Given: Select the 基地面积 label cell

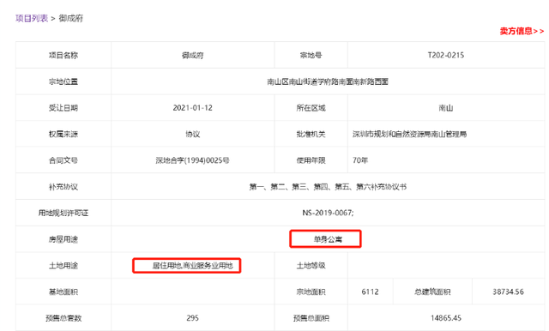Looking at the screenshot, I should click(63, 292).
